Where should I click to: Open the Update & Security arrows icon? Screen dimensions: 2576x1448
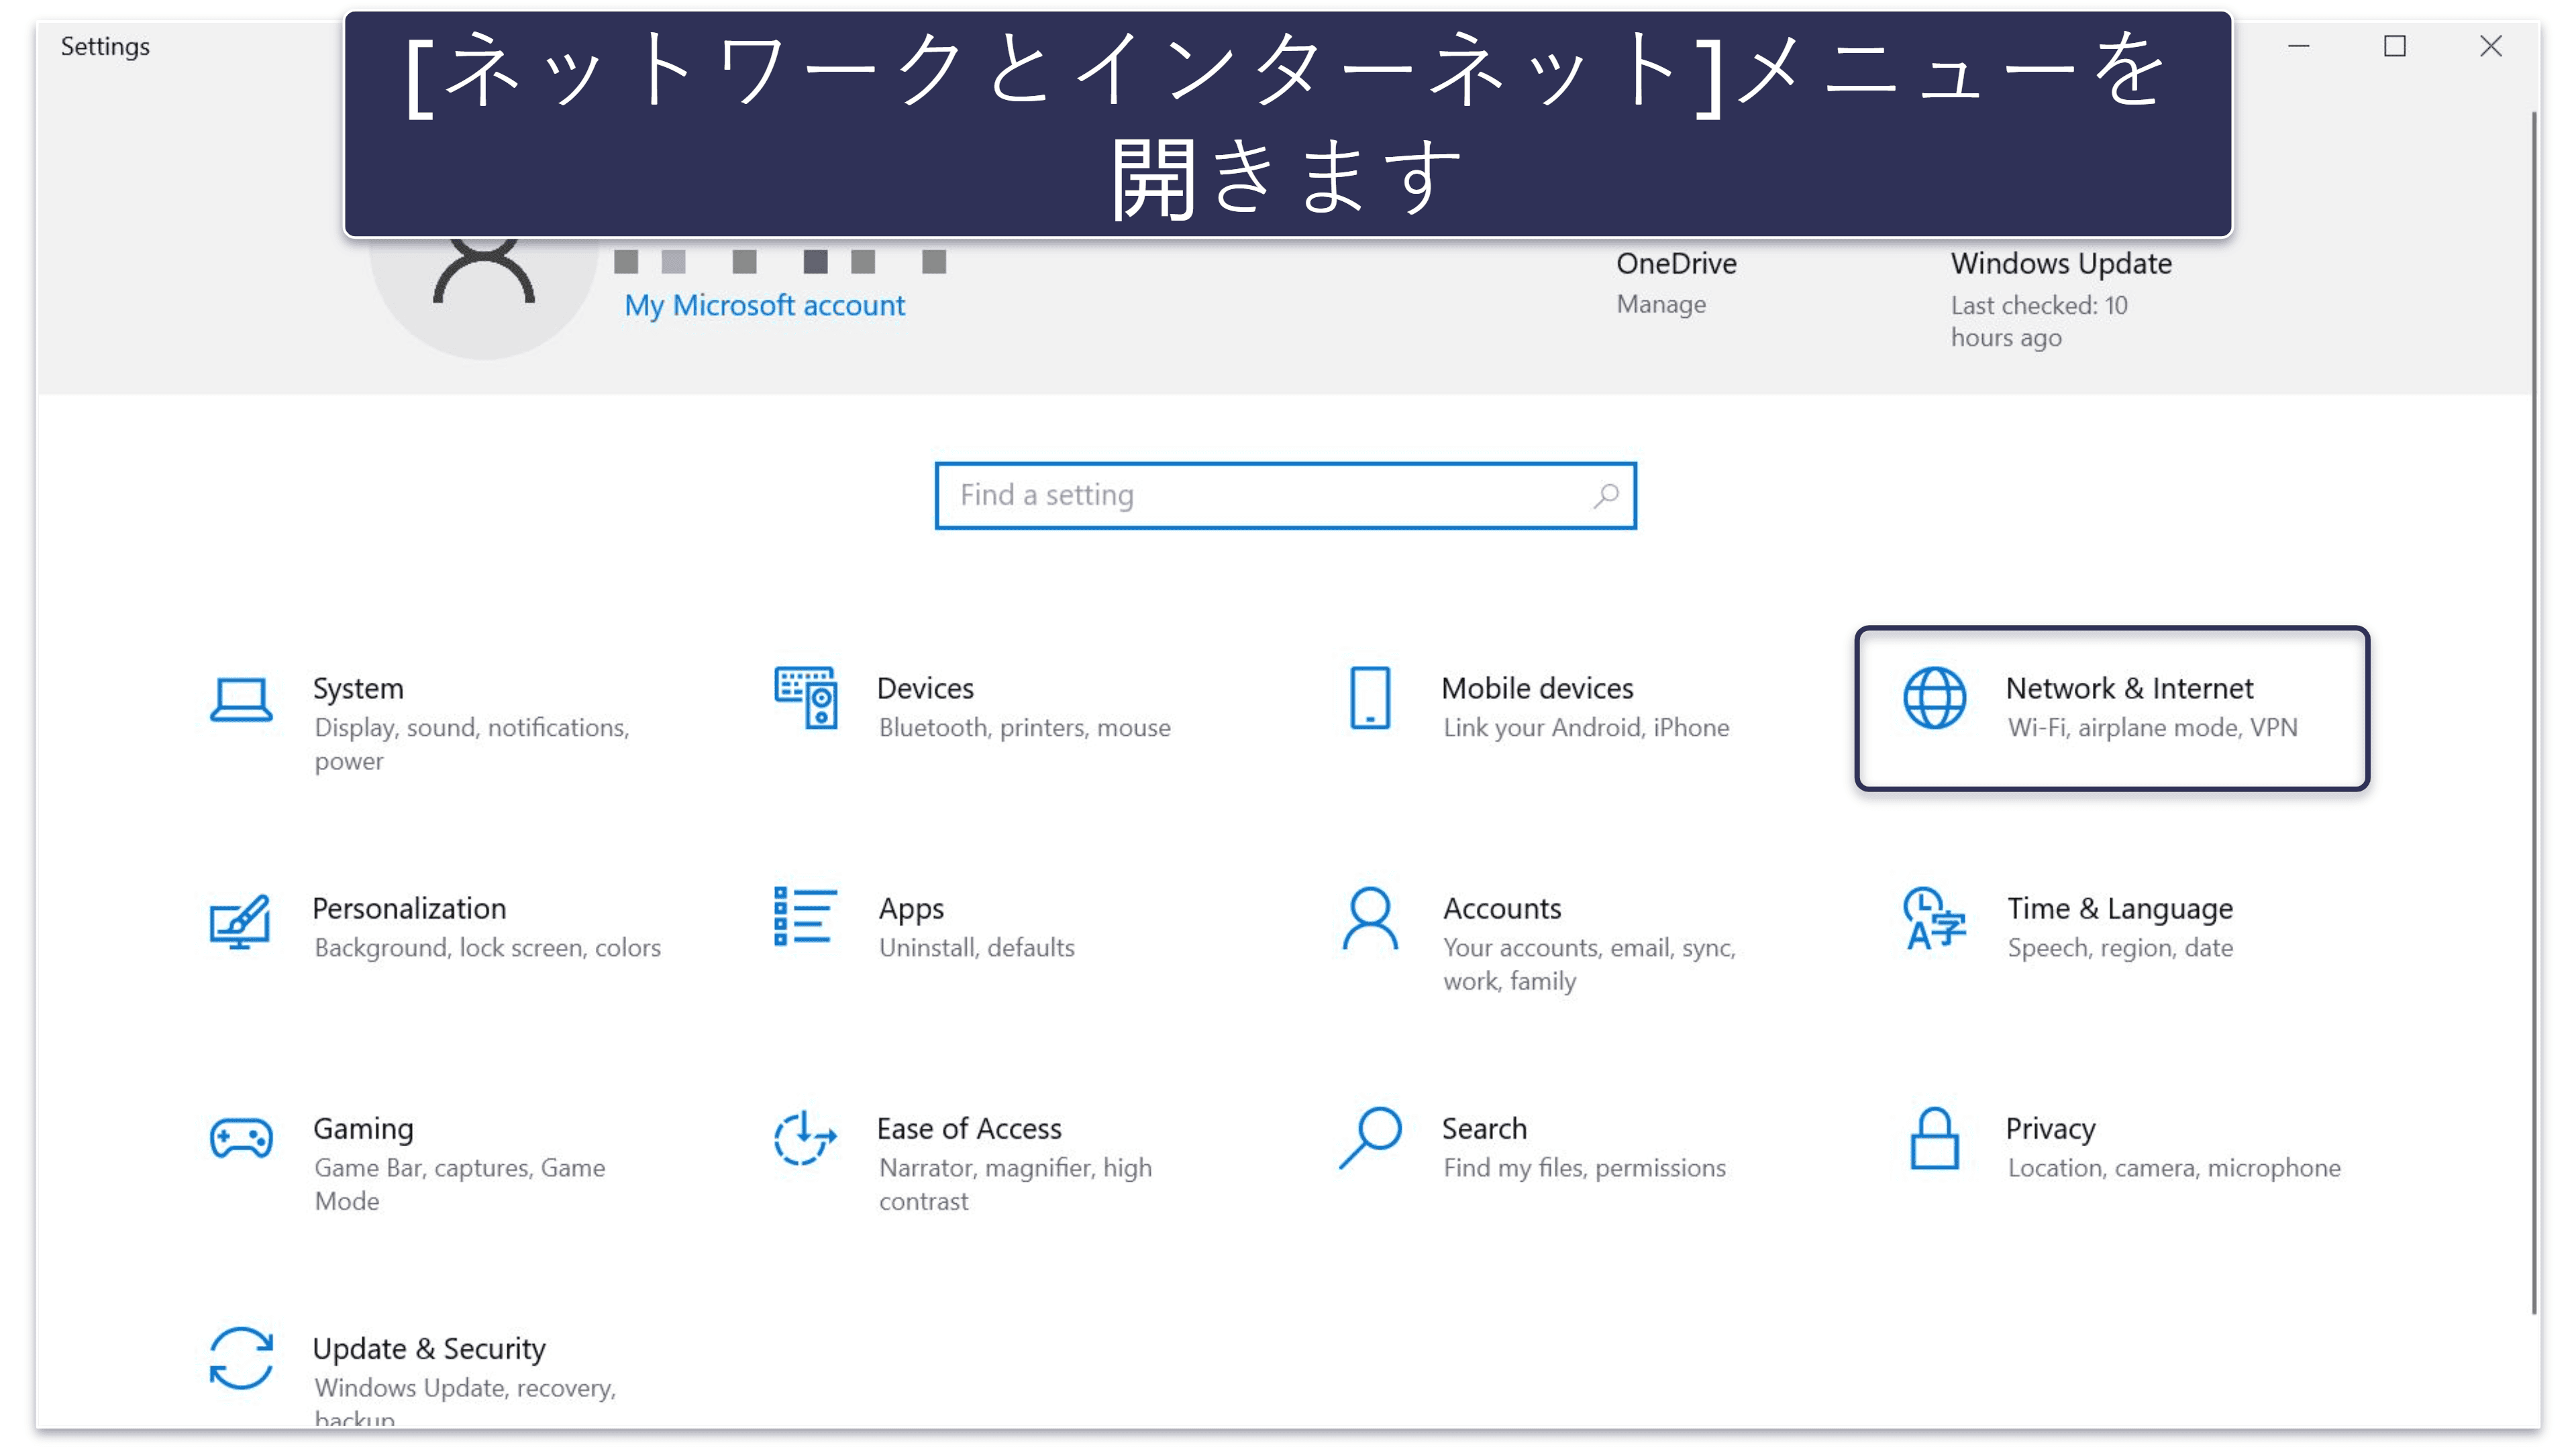tap(241, 1358)
